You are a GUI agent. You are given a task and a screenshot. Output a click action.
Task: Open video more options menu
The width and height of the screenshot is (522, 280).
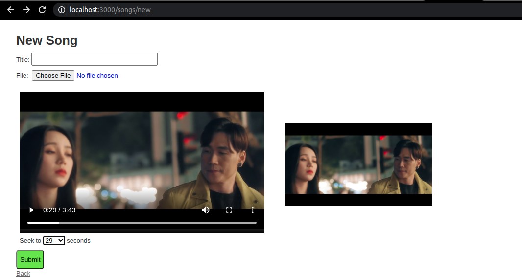(253, 210)
